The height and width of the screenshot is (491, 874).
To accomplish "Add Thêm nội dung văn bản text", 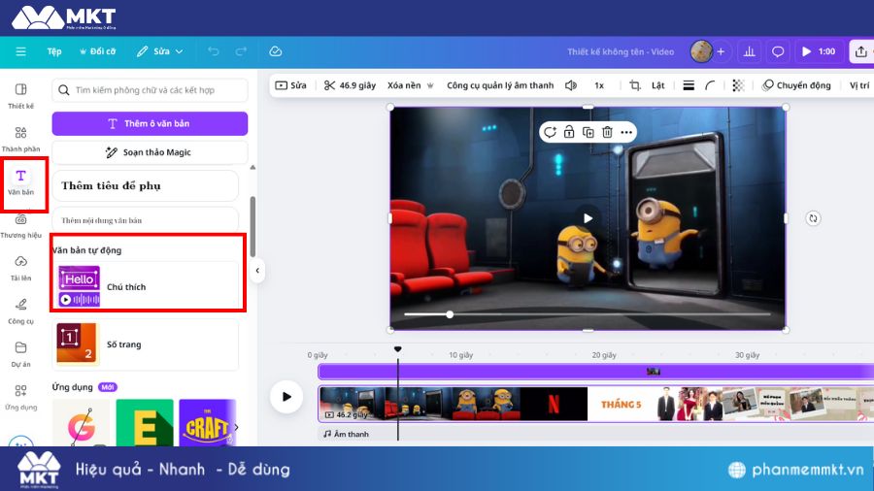I will point(145,220).
